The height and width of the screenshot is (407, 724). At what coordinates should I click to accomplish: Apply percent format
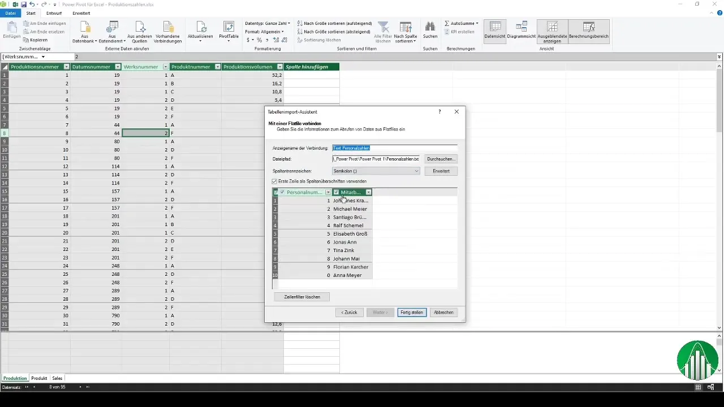tap(259, 40)
